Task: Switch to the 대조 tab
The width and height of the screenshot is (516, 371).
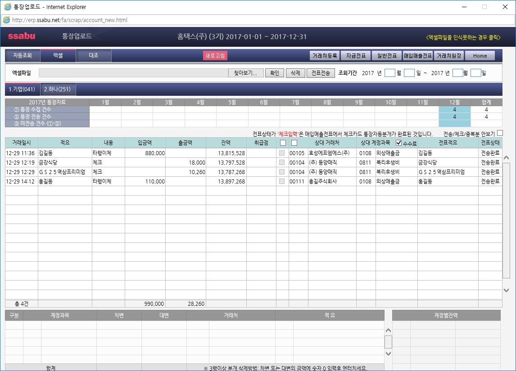Action: (94, 55)
